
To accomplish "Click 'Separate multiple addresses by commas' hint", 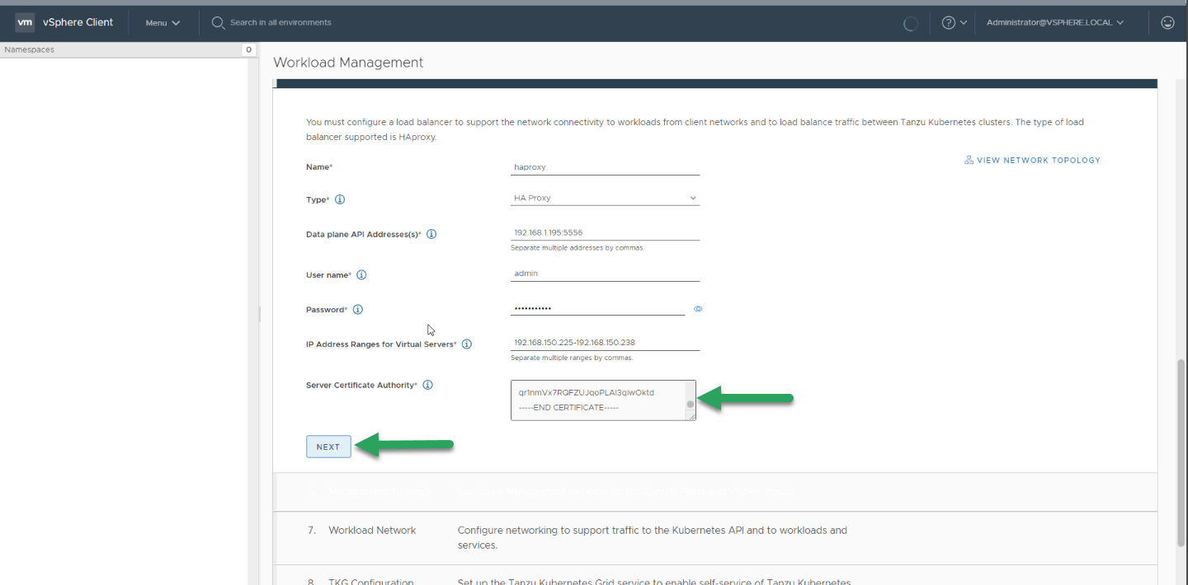I will pyautogui.click(x=577, y=248).
